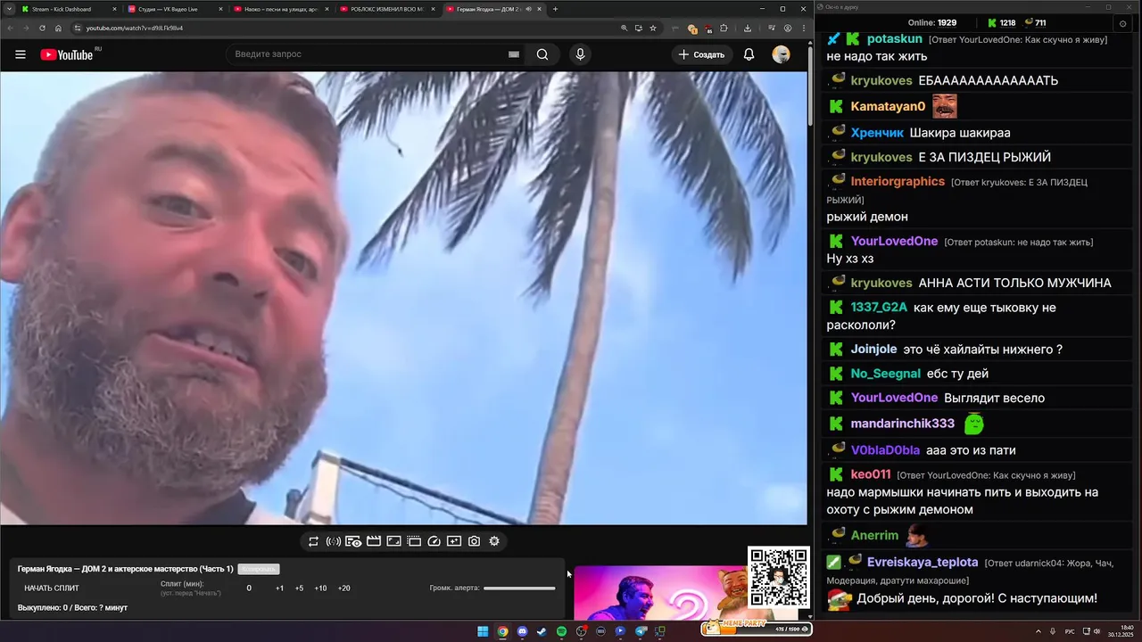Click the picture frame icon in player toolbar

[393, 541]
